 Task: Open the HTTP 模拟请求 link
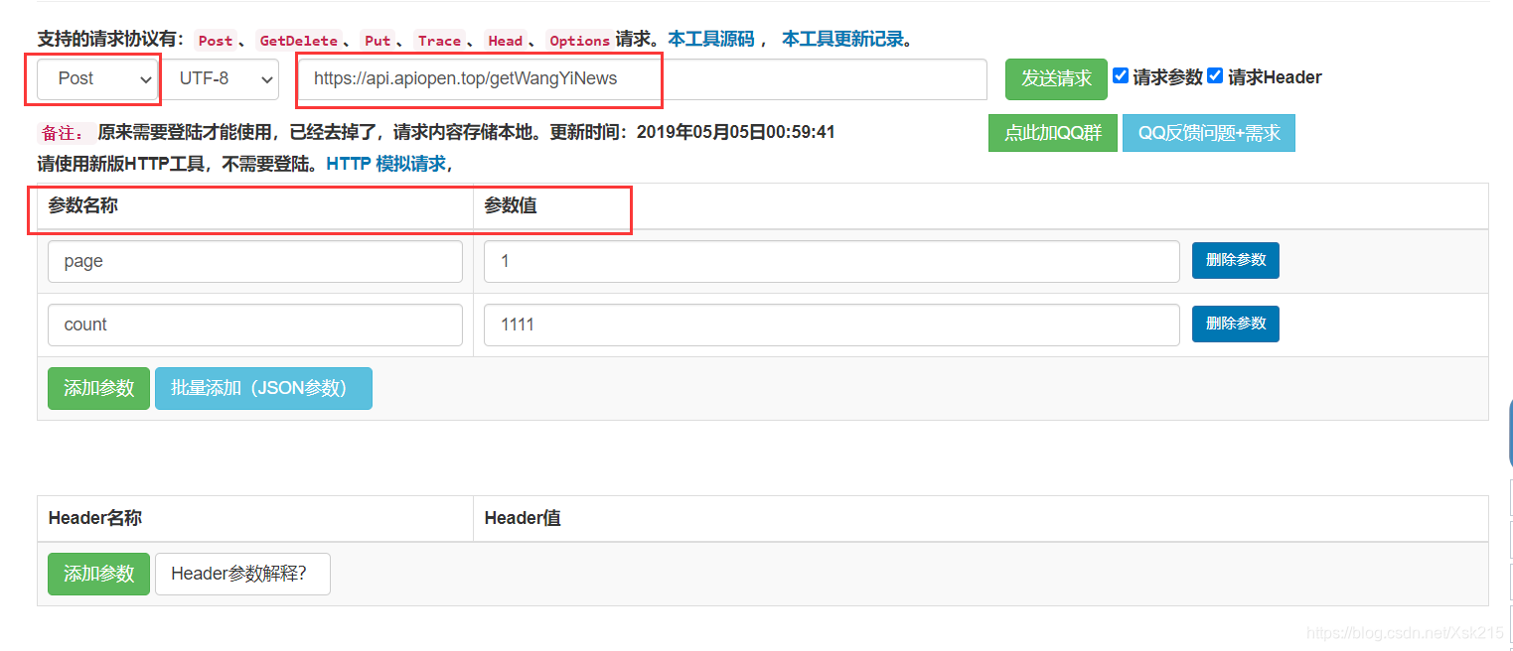(386, 164)
